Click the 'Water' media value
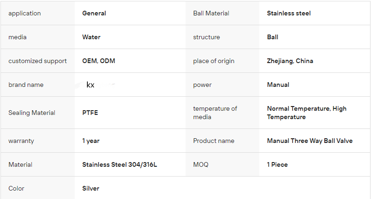The height and width of the screenshot is (199, 371). [x=91, y=37]
